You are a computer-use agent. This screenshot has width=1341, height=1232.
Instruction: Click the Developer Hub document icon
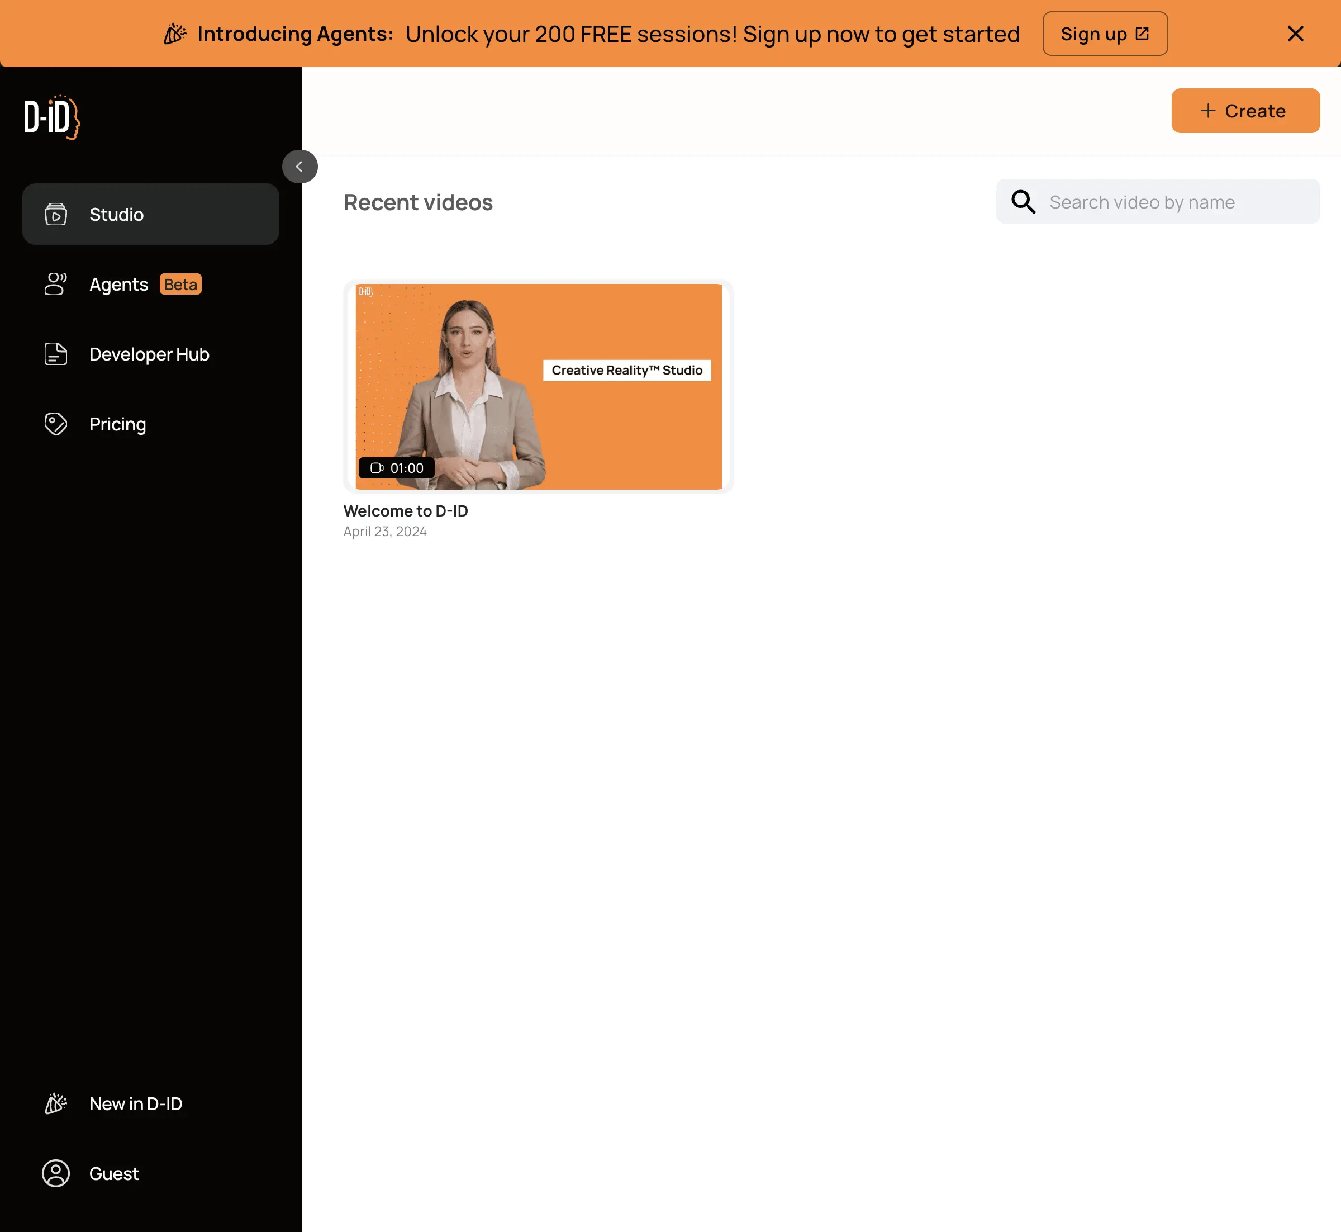click(56, 354)
